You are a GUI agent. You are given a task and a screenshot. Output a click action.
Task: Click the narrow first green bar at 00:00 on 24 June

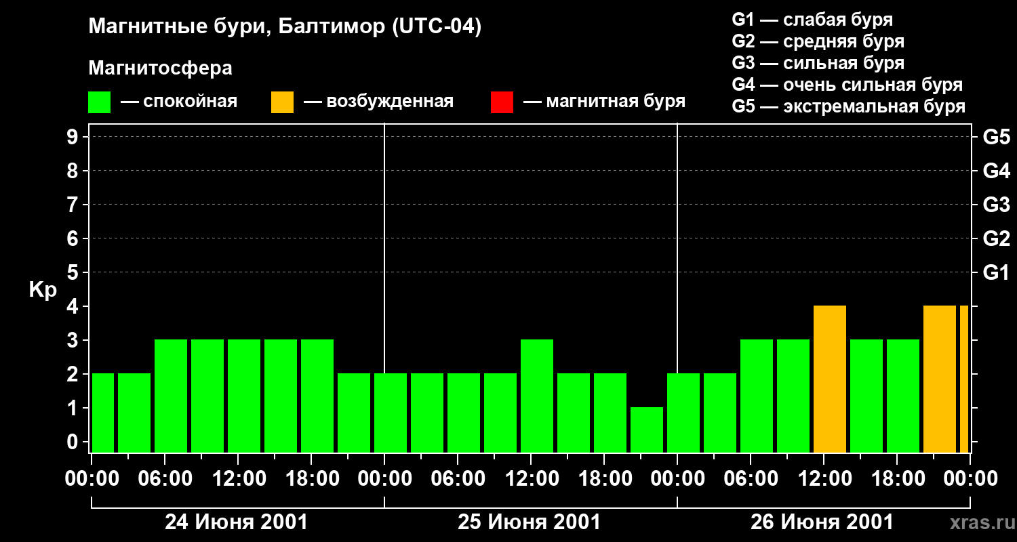pos(103,413)
